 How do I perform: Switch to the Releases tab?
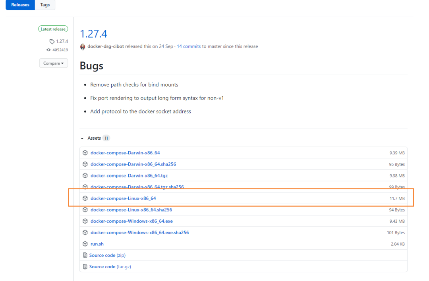point(20,5)
